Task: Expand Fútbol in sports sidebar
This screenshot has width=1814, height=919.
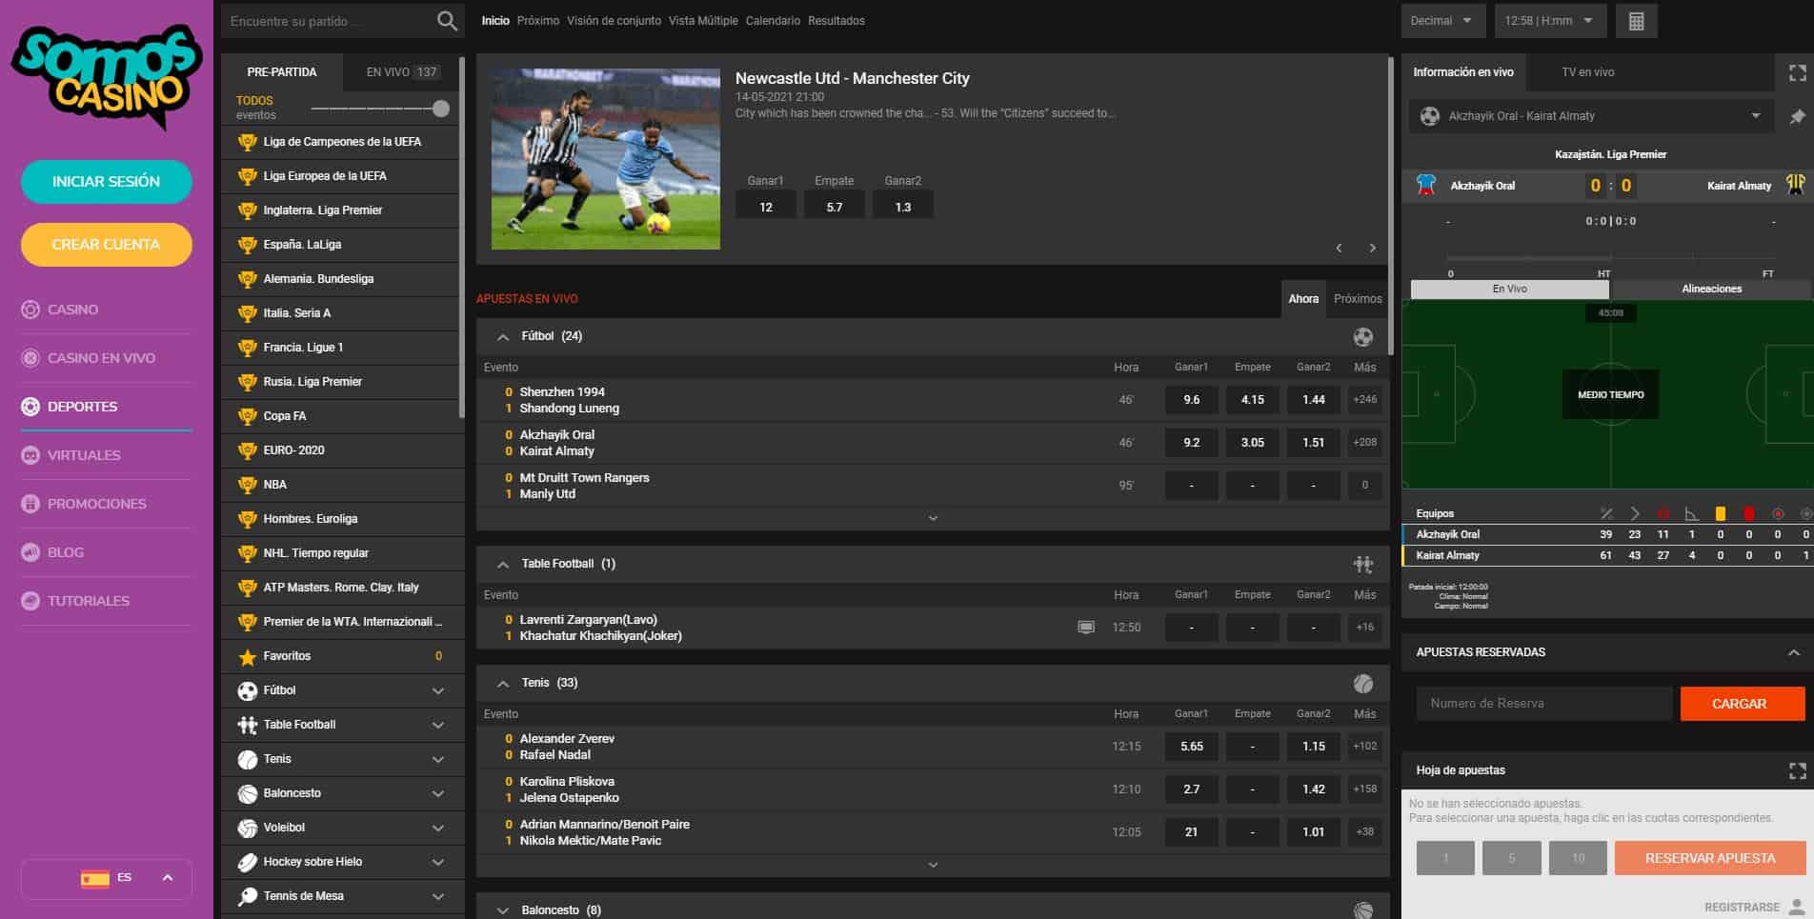Action: coord(438,690)
